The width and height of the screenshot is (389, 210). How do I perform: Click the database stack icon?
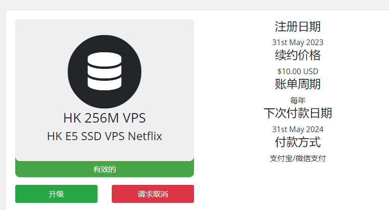pyautogui.click(x=105, y=71)
